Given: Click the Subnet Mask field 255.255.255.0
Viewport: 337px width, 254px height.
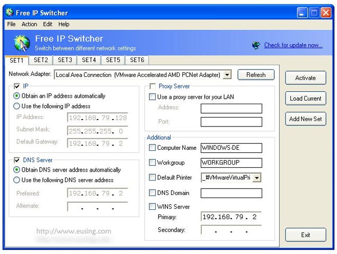Looking at the screenshot, I should click(98, 131).
